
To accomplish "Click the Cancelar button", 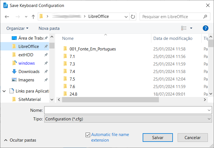I will point(192,137).
